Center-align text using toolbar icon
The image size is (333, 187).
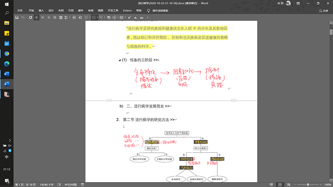[42, 18]
